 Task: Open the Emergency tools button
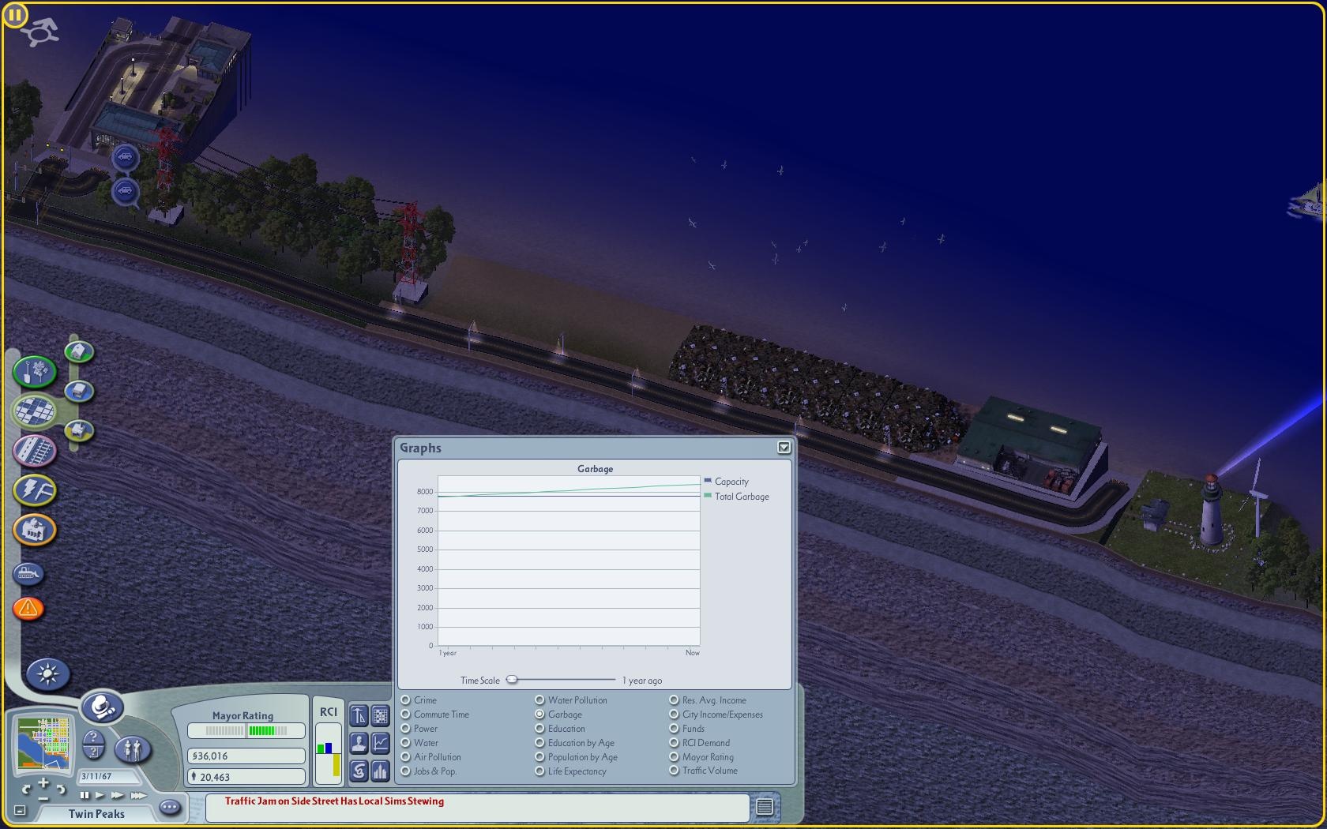28,608
